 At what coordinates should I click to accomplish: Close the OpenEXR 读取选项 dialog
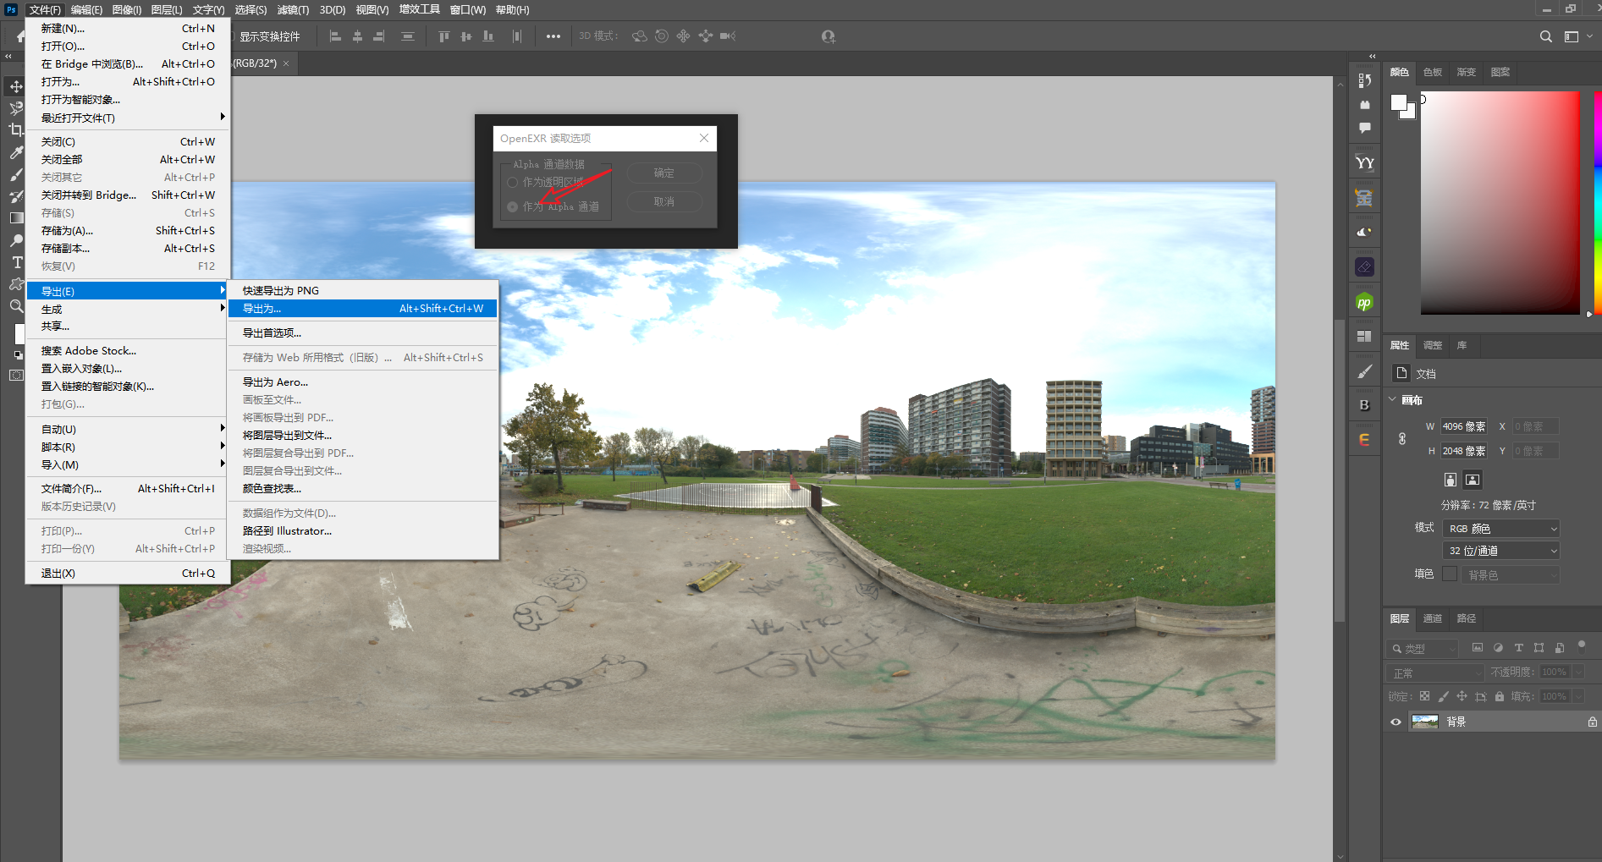click(x=704, y=138)
